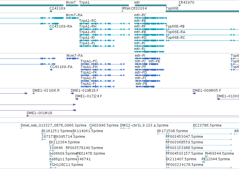Select protein mfr-PI label
The height and width of the screenshot is (169, 239).
[x=140, y=56]
